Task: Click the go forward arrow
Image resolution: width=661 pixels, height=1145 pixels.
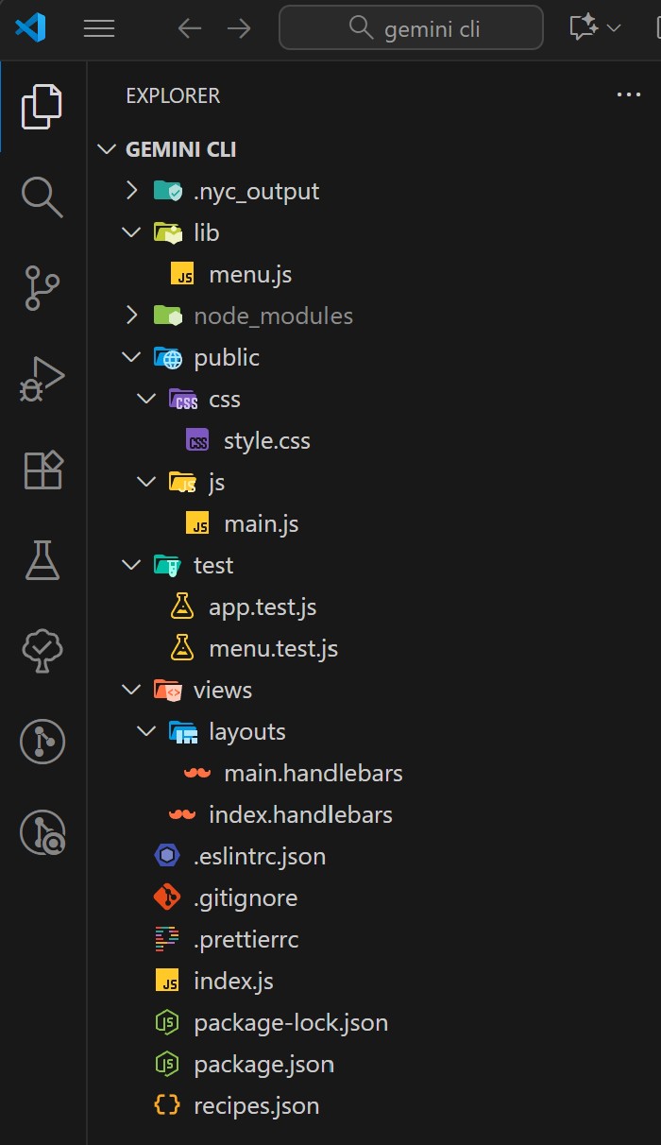Action: pos(239,28)
